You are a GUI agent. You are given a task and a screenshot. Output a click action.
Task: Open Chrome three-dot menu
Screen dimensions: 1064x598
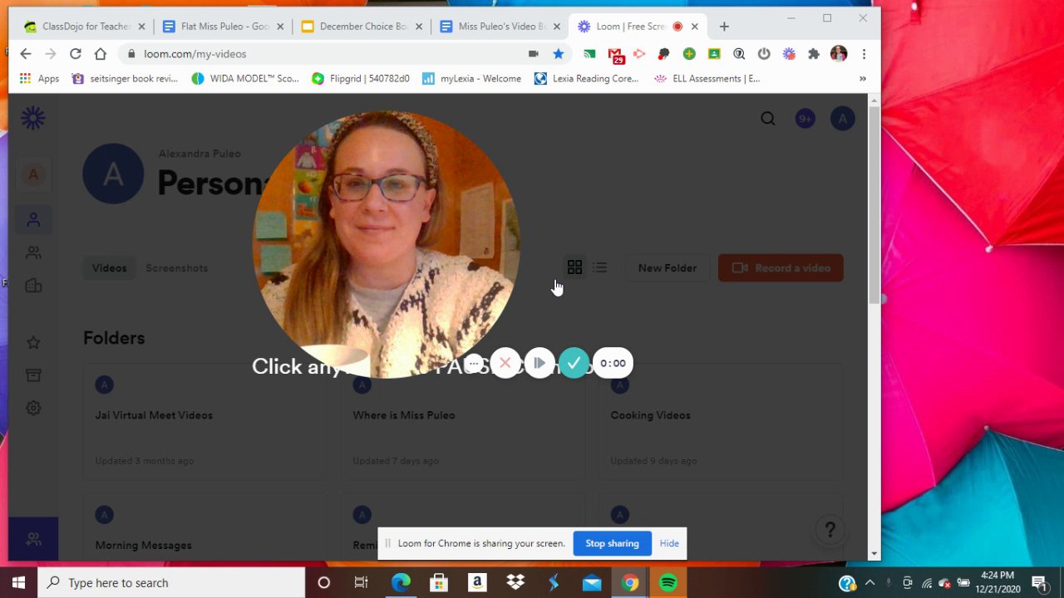[864, 54]
